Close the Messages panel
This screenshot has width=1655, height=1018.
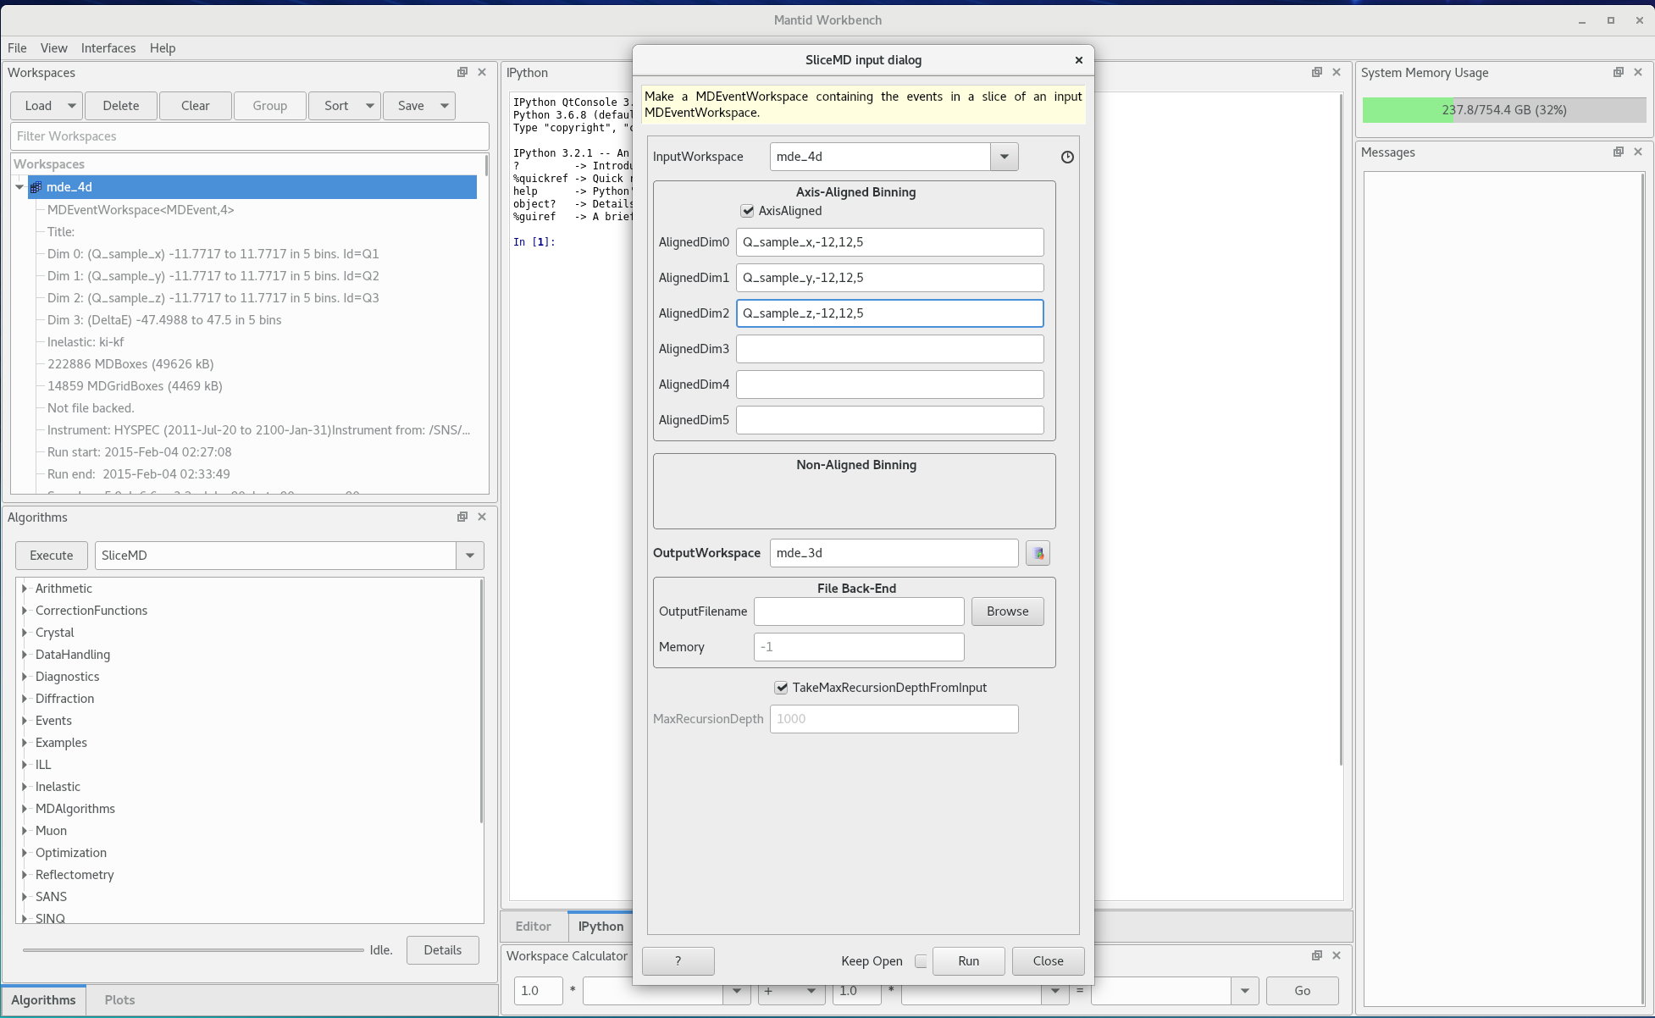[1638, 152]
